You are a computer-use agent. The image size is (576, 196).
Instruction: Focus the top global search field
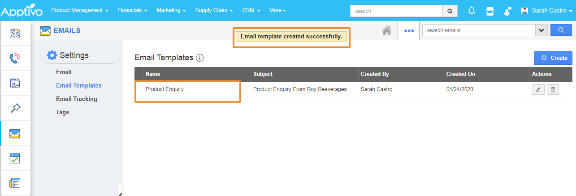pos(396,11)
